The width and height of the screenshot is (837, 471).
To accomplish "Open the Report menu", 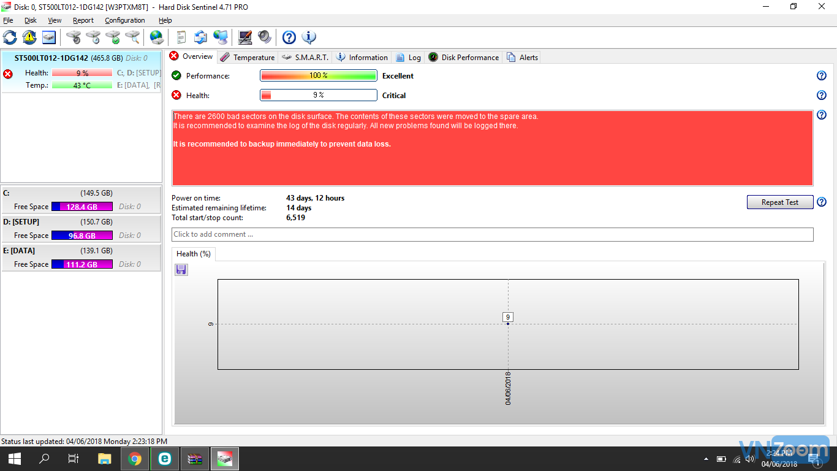I will click(x=83, y=20).
